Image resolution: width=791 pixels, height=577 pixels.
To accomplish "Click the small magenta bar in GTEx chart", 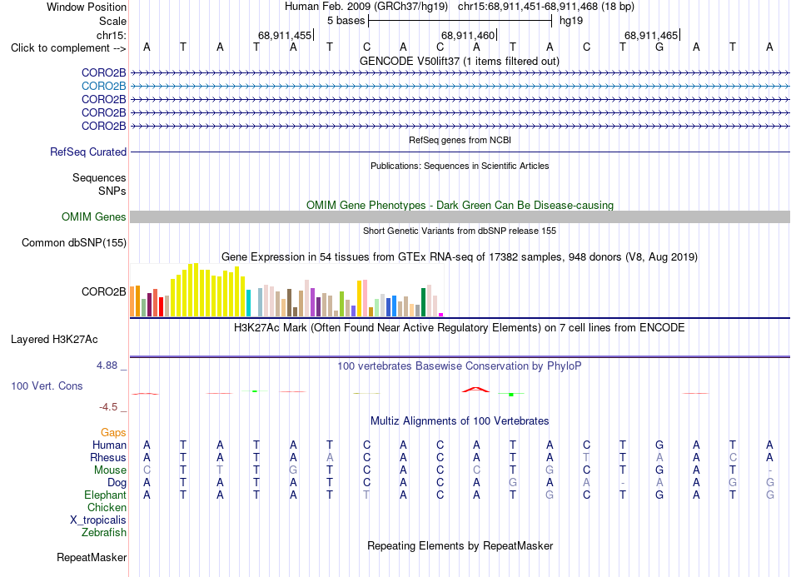I will [441, 315].
